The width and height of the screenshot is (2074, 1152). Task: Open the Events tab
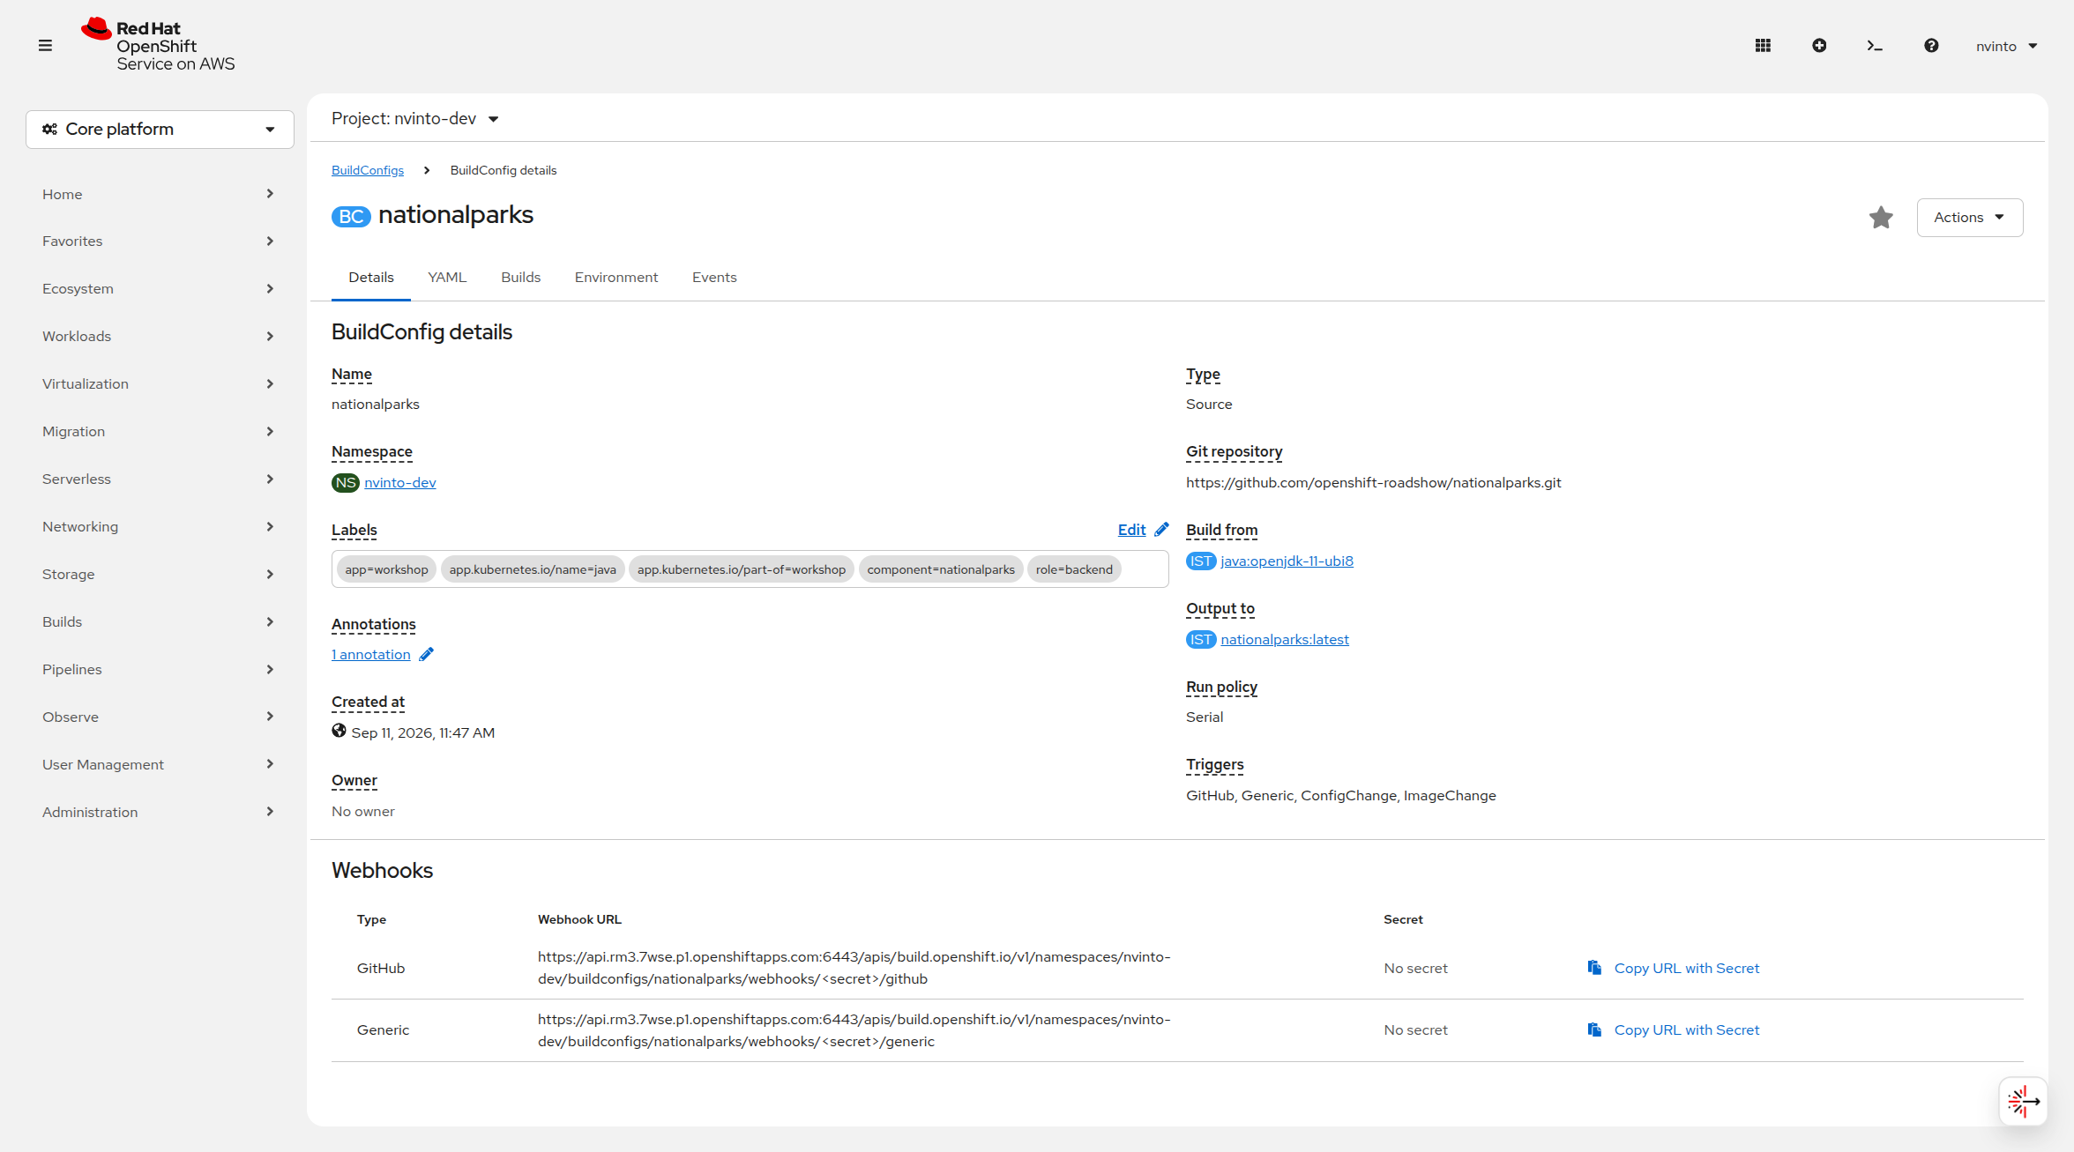tap(714, 278)
